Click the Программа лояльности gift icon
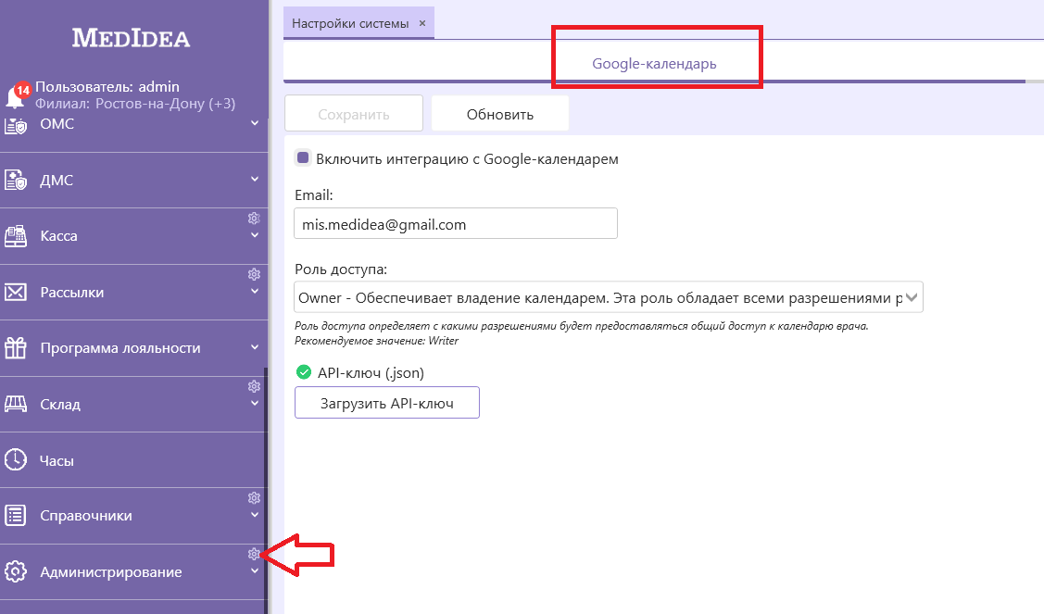1044x614 pixels. pos(16,347)
